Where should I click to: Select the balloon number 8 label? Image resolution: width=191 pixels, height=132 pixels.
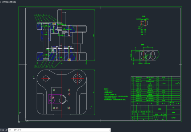[53, 66]
